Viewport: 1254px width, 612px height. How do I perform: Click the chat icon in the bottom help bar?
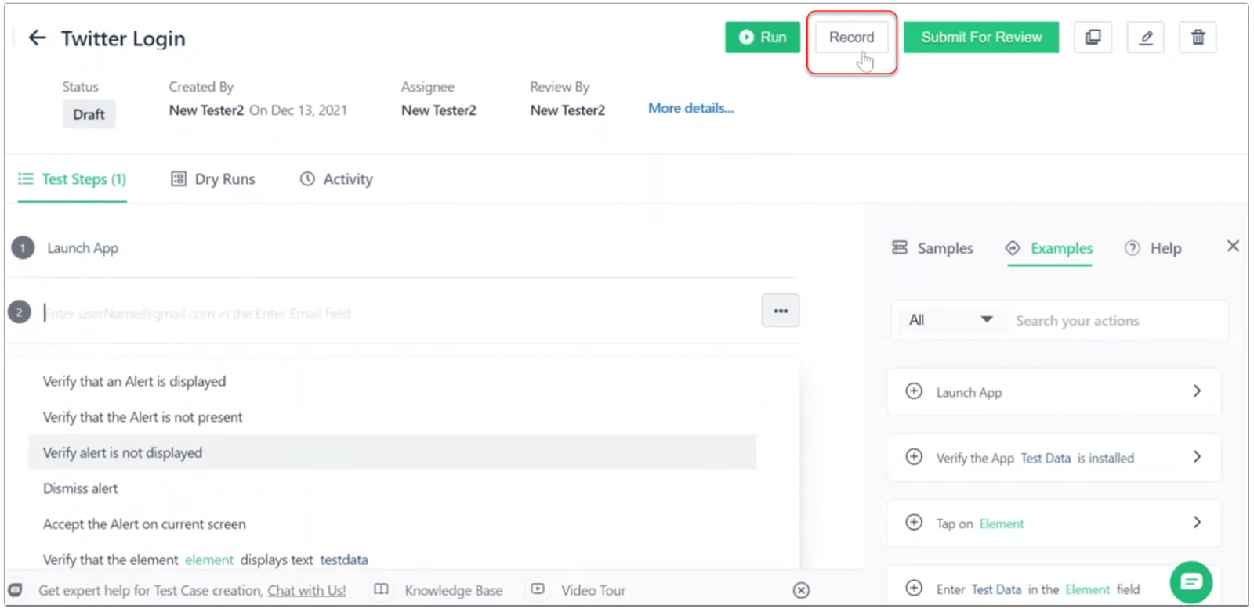(x=15, y=589)
